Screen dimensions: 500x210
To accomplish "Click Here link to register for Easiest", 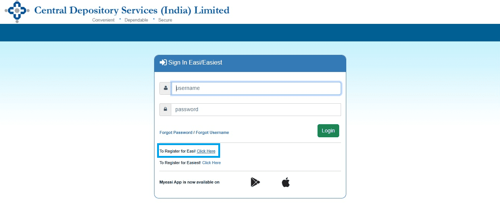I will point(211,163).
